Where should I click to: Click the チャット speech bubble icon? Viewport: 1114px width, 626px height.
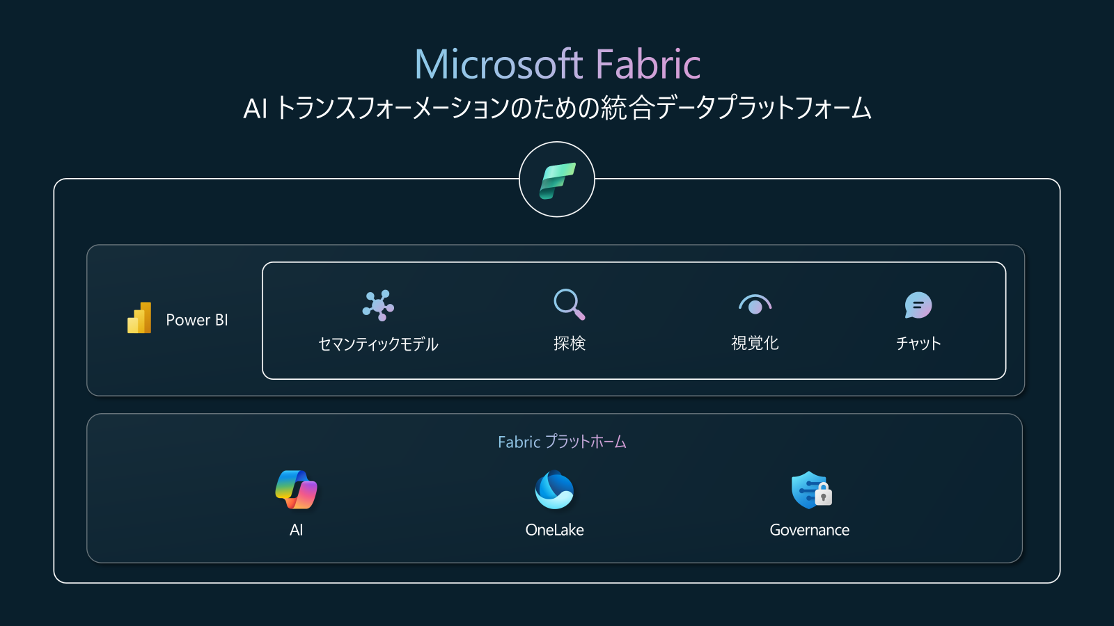918,305
